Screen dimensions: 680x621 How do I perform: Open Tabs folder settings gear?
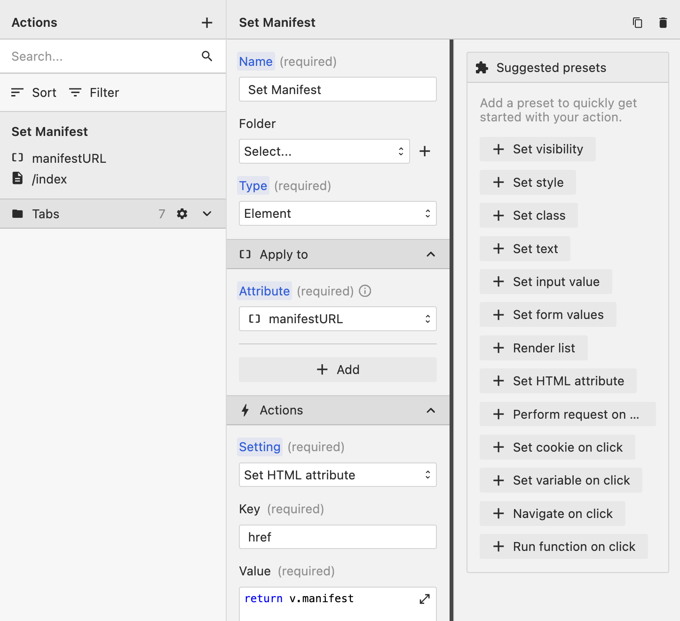[182, 214]
